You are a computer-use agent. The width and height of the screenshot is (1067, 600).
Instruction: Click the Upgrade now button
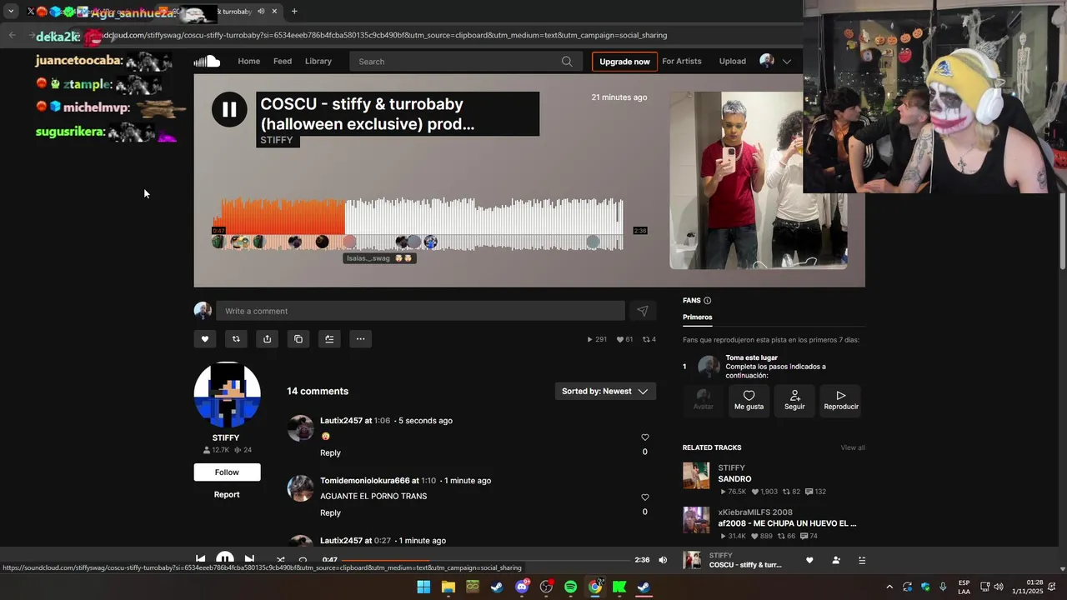(x=624, y=62)
